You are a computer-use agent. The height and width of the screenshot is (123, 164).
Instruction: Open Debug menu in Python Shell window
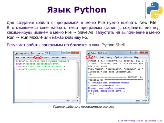click(109, 57)
